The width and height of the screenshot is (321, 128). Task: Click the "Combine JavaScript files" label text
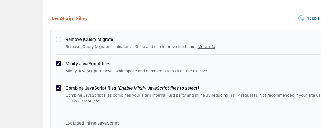91,88
